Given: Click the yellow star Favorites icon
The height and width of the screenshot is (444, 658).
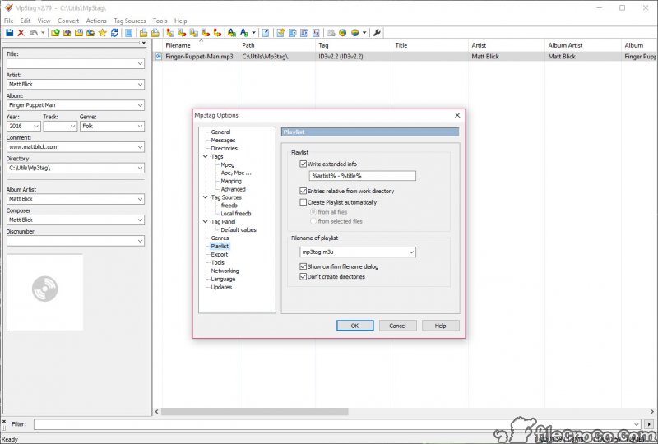Looking at the screenshot, I should pos(102,33).
